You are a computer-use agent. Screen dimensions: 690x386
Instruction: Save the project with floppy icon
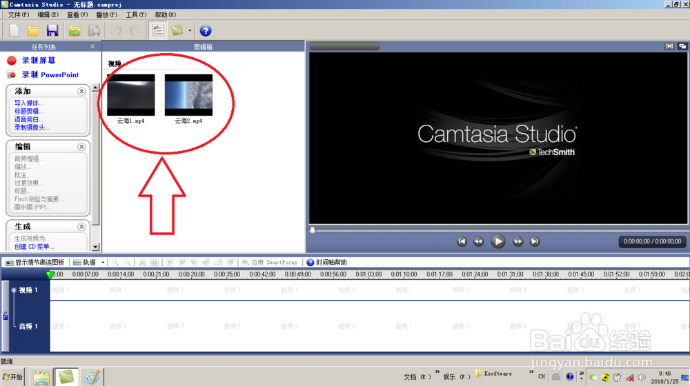52,30
